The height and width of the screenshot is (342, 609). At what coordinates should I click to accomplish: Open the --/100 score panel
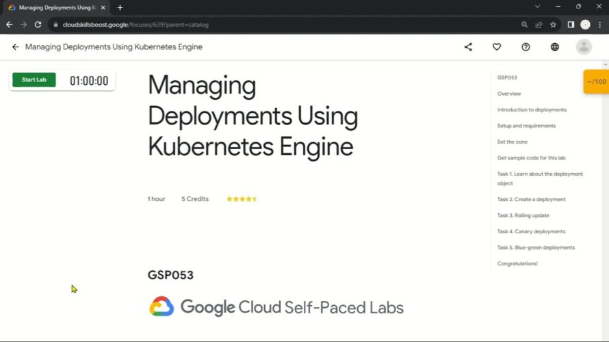click(x=596, y=81)
